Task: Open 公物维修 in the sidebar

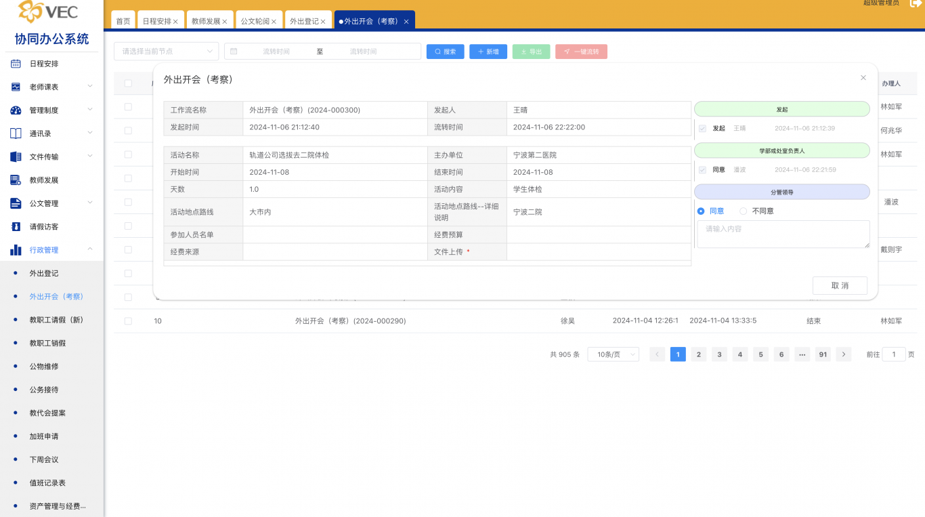Action: click(x=44, y=367)
